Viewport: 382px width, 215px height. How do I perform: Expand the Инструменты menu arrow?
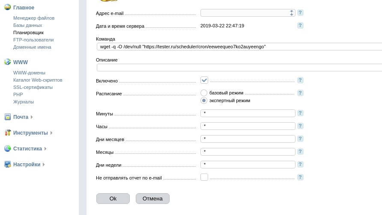pos(51,133)
